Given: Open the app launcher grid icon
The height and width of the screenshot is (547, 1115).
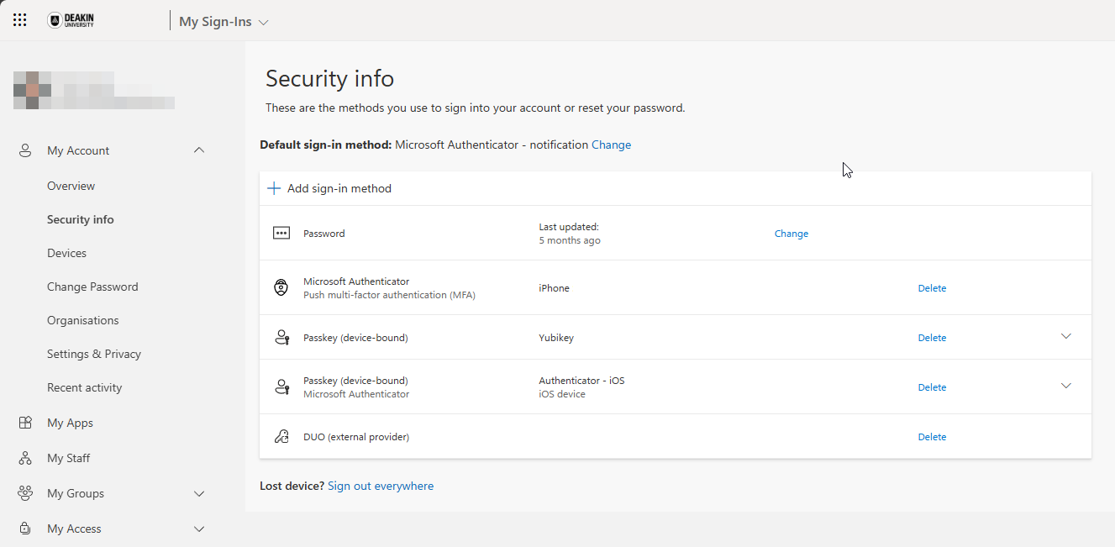Looking at the screenshot, I should (20, 20).
